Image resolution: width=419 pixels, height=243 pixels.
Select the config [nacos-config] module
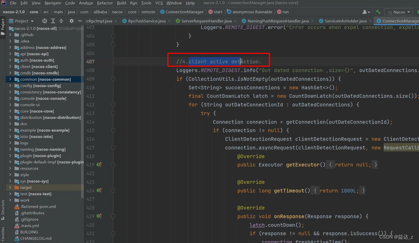pyautogui.click(x=40, y=86)
